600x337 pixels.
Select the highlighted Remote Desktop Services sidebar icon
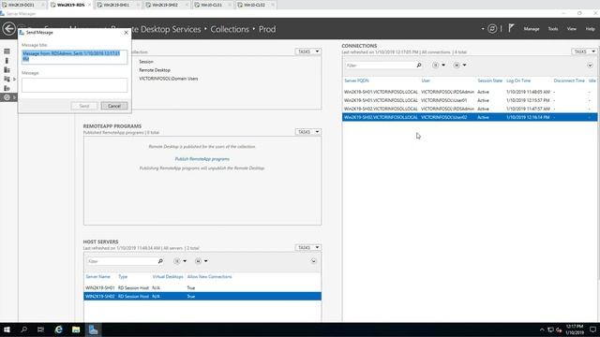pos(7,97)
